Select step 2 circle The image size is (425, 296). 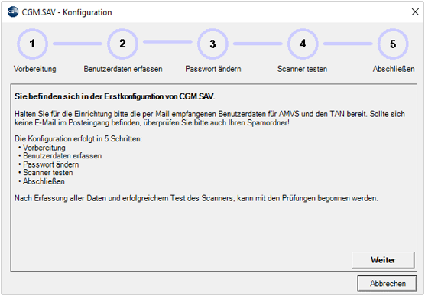[122, 44]
